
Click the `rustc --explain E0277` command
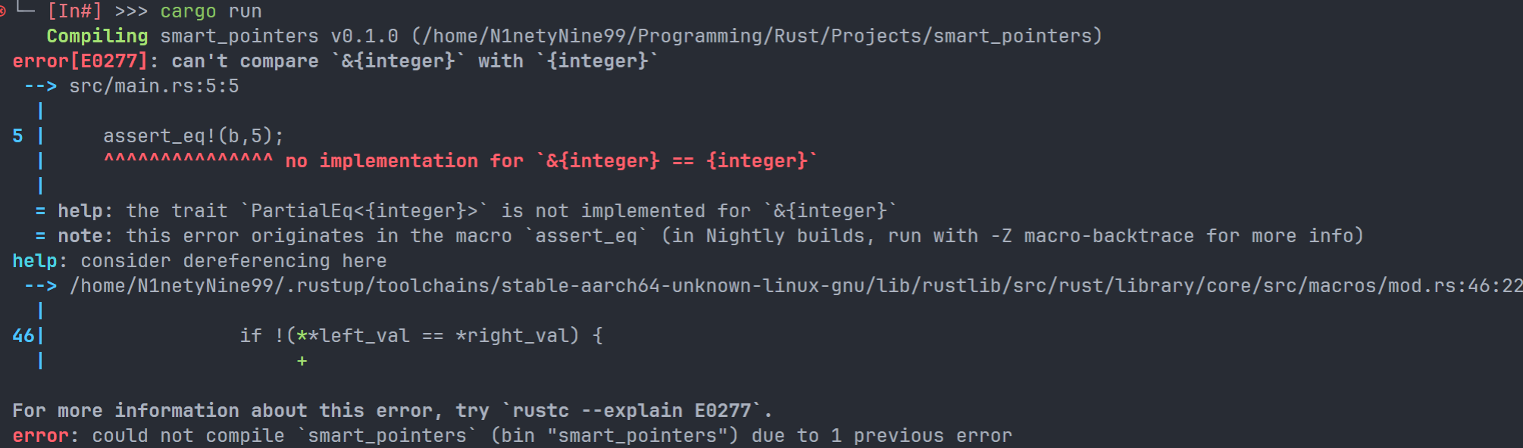point(633,410)
